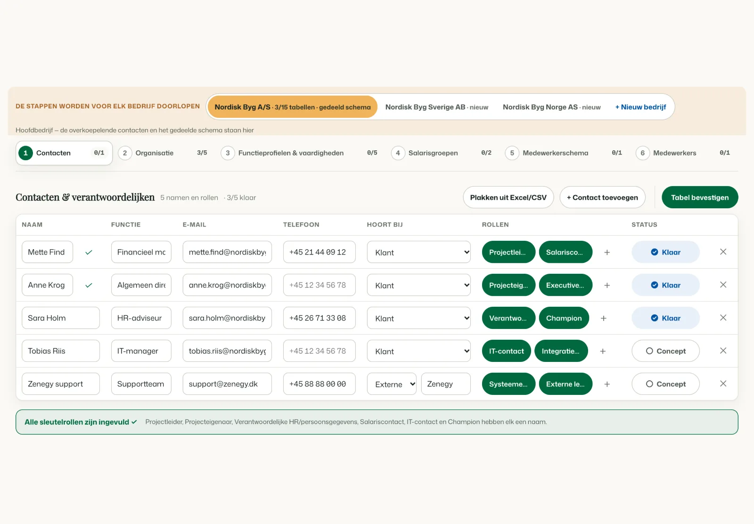Edit the Tobias Riis name field
The width and height of the screenshot is (754, 524).
[x=61, y=351]
